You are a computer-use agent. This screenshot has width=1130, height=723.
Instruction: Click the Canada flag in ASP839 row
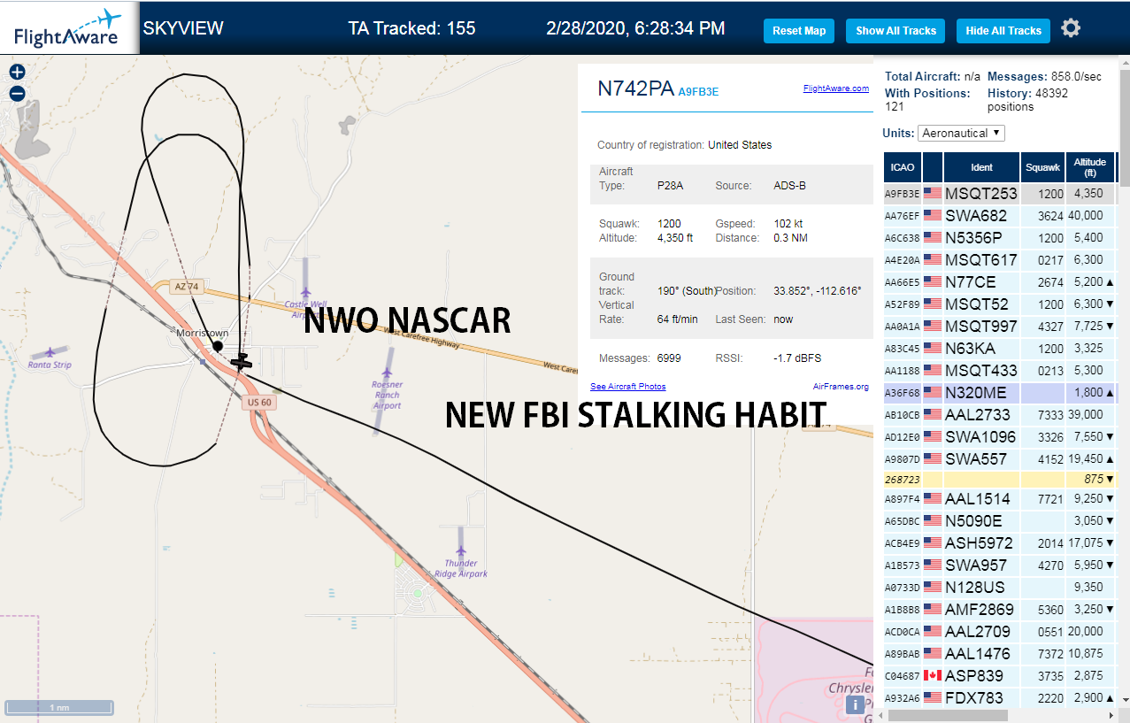click(x=933, y=675)
